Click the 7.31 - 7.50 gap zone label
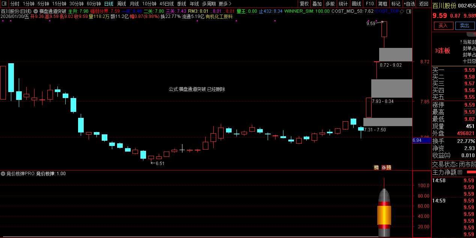Viewport: 476px width, 238px height. 375,130
